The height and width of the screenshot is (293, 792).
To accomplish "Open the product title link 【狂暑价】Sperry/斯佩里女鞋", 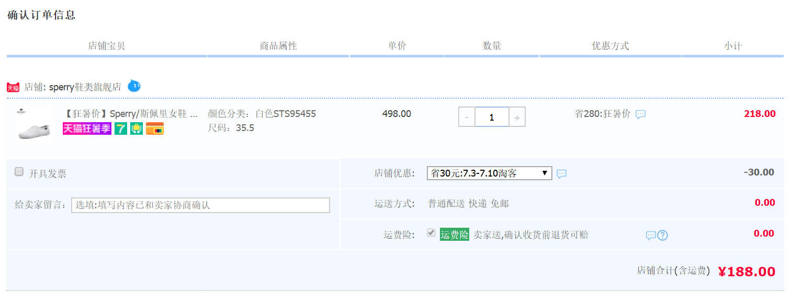I will (x=131, y=114).
